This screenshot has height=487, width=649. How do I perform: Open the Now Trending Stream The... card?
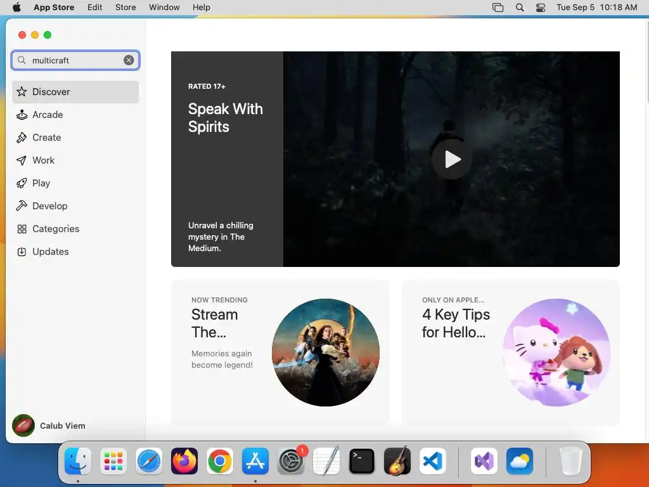tap(280, 352)
